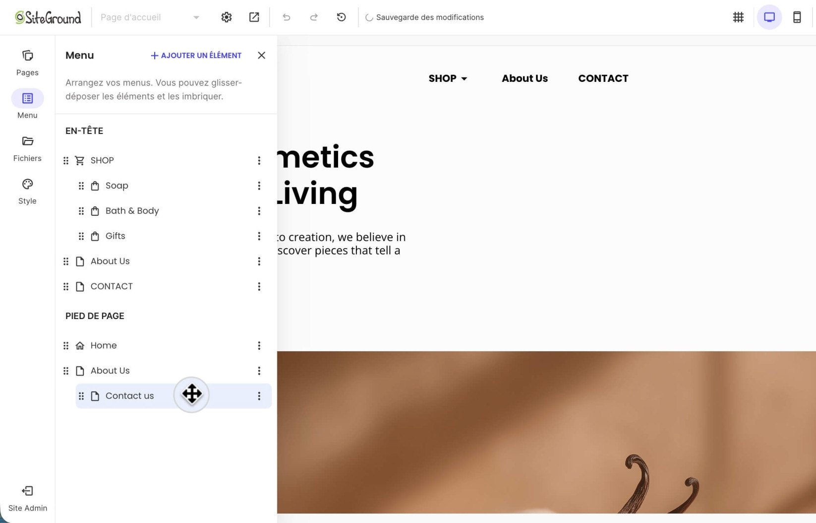Open options for Contact us item
Screen dimensions: 816x523
pyautogui.click(x=259, y=396)
